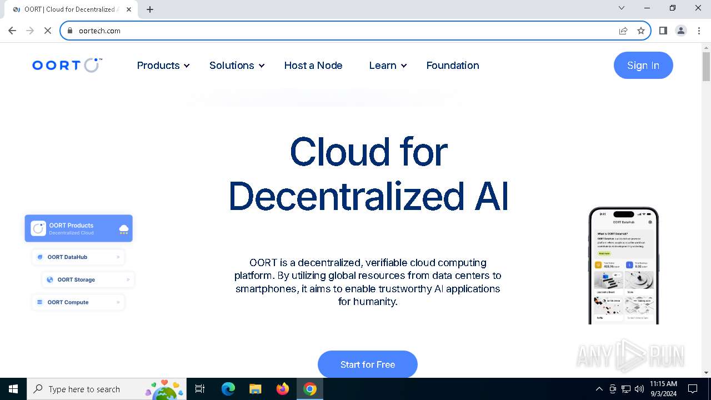Open a new browser tab
Screen dimensions: 711x400
pyautogui.click(x=150, y=9)
